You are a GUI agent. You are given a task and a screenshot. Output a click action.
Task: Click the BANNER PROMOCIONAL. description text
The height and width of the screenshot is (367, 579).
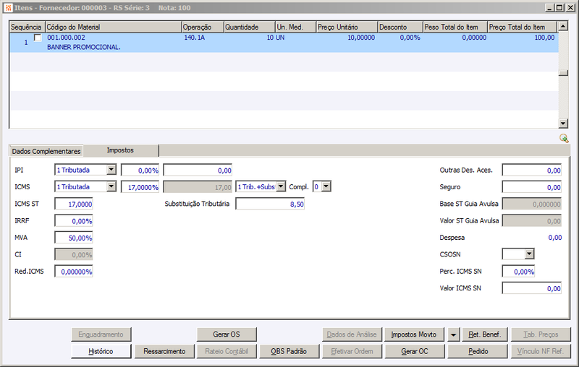pos(84,47)
